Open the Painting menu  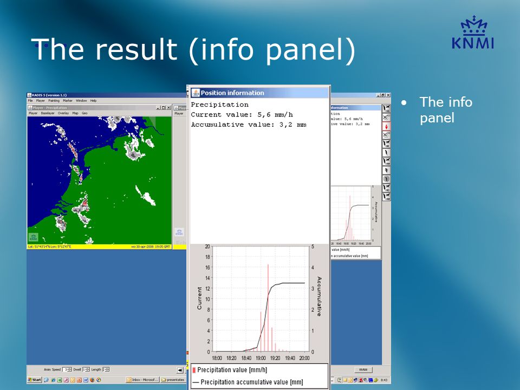click(54, 101)
